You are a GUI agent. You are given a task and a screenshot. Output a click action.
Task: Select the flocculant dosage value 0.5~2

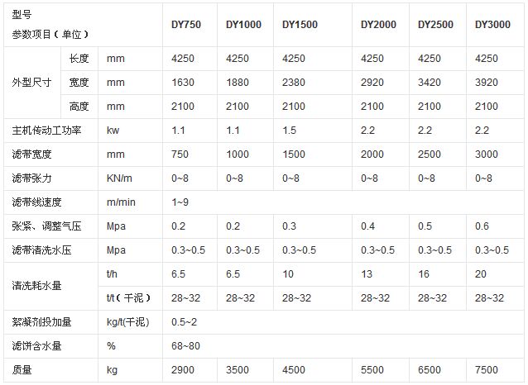[184, 321]
